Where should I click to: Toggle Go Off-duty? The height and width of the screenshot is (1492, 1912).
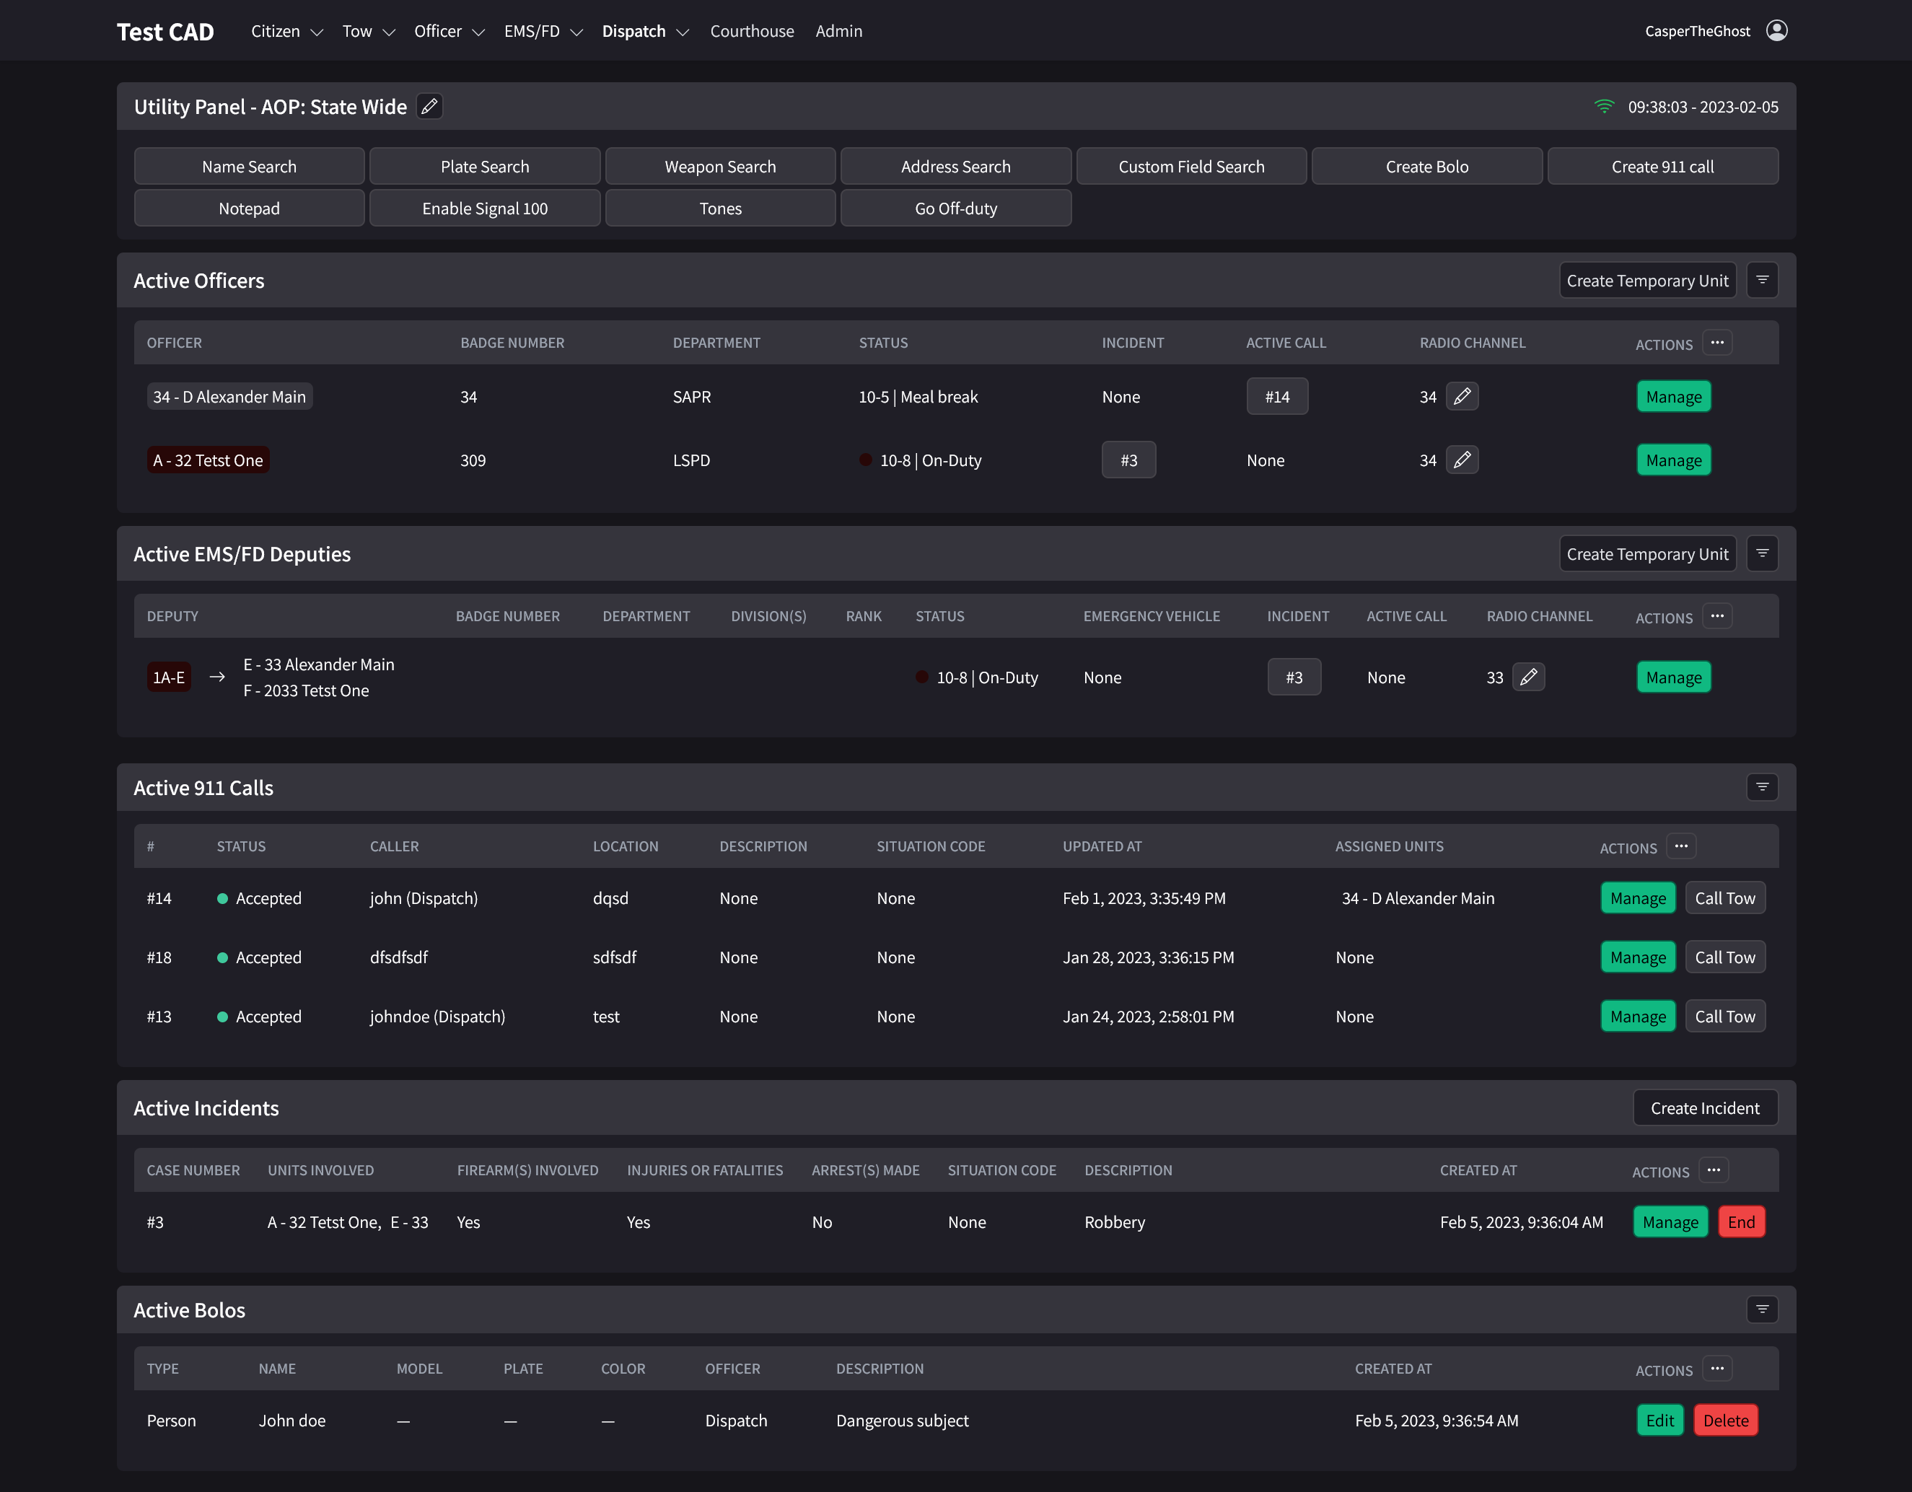tap(955, 208)
